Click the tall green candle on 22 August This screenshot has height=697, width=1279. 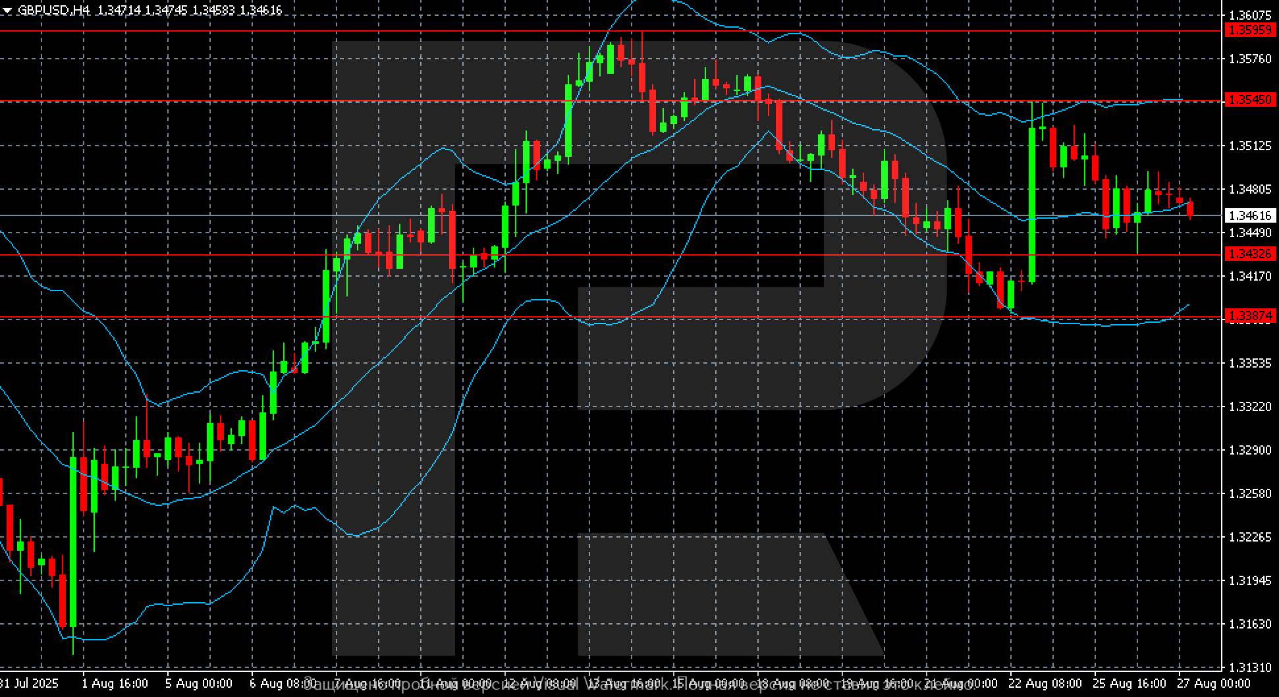click(1032, 204)
